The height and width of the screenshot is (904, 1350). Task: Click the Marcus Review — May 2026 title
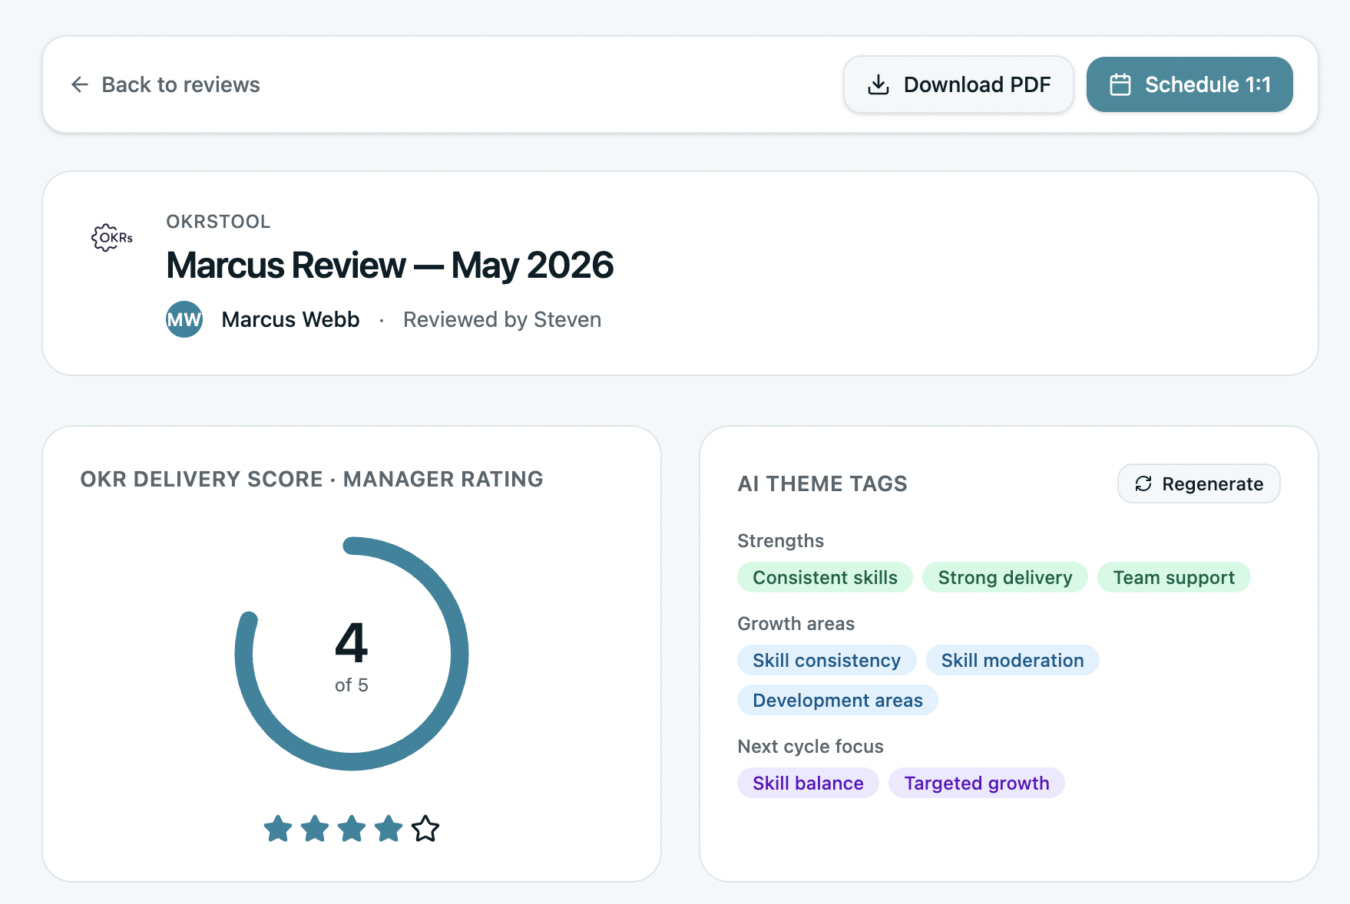pos(390,266)
